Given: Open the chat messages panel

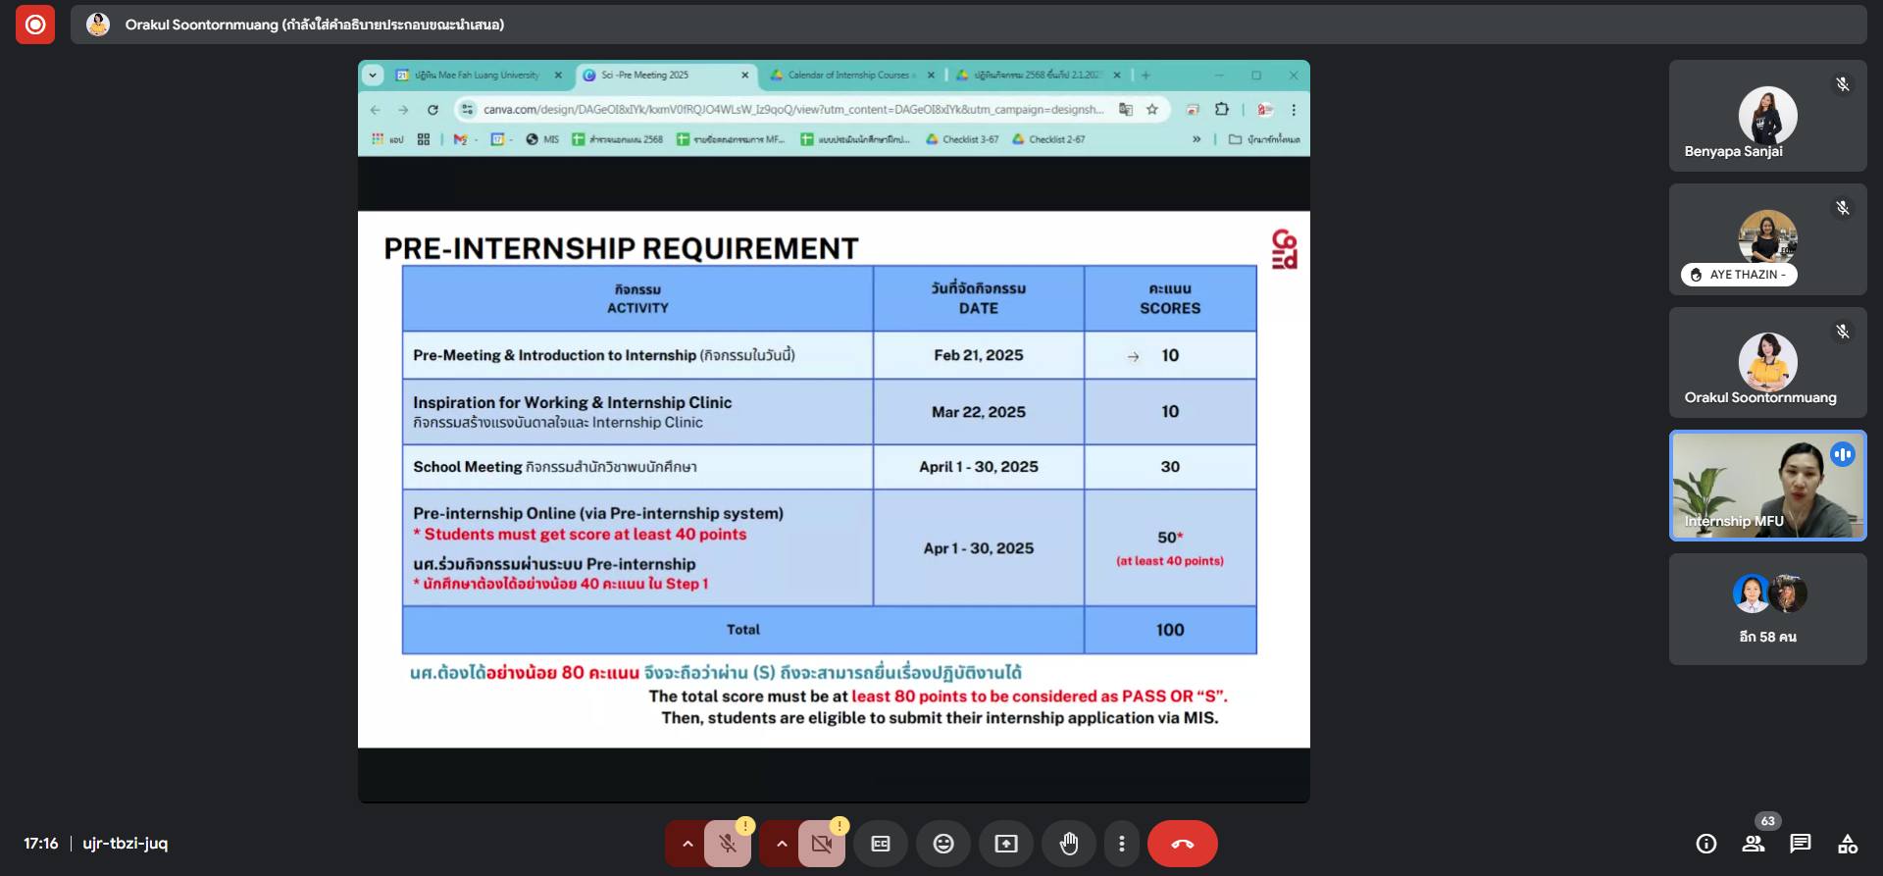Looking at the screenshot, I should pos(1801,844).
